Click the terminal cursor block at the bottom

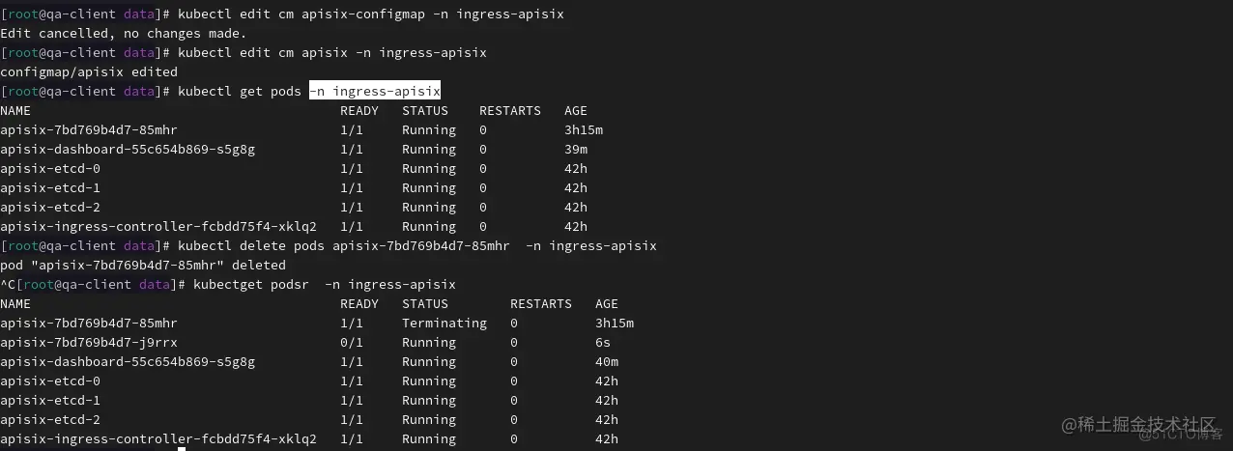pyautogui.click(x=182, y=448)
